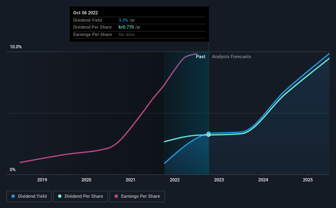The image size is (336, 208).
Task: Select the 2019 x-axis label
Action: [x=42, y=180]
